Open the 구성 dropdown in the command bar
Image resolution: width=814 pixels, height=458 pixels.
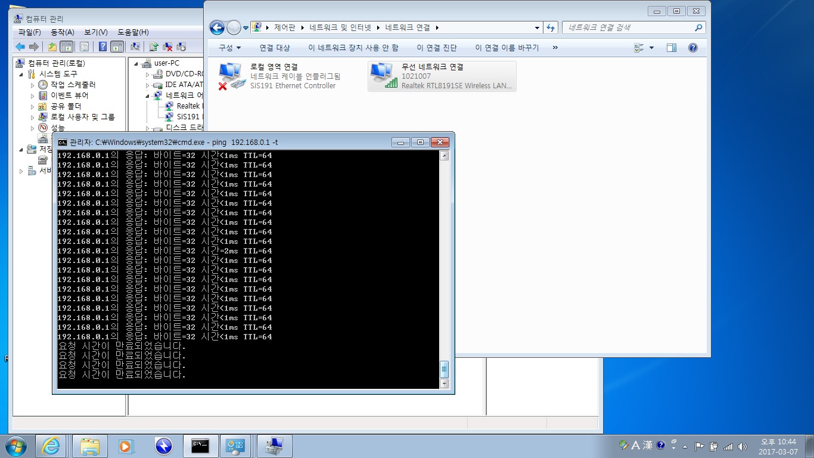230,48
